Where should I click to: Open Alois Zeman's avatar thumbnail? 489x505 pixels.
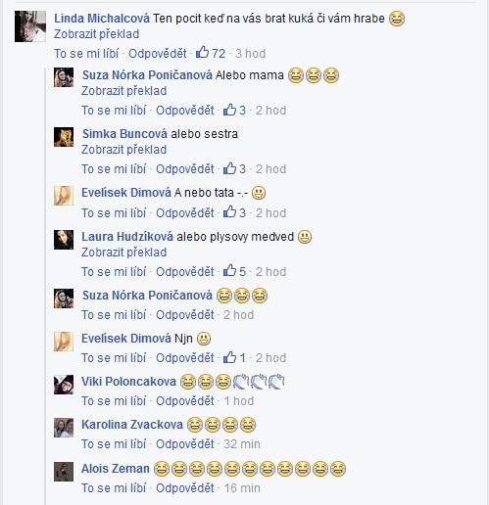[64, 472]
